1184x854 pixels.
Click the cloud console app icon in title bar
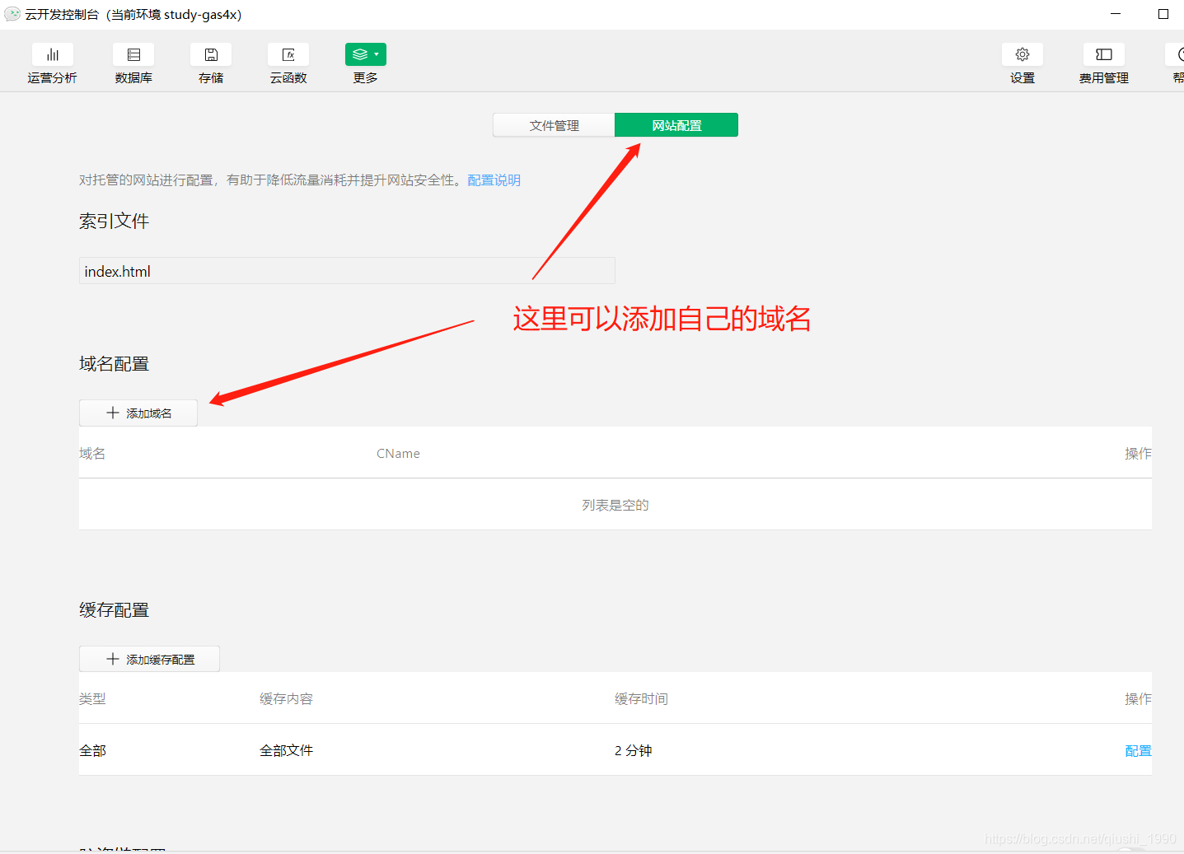click(12, 14)
